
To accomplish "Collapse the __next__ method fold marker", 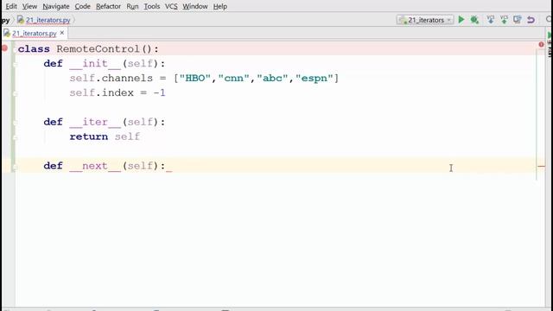I will 15,166.
